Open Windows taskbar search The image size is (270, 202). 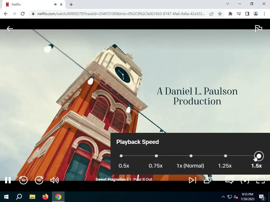[x=19, y=197]
